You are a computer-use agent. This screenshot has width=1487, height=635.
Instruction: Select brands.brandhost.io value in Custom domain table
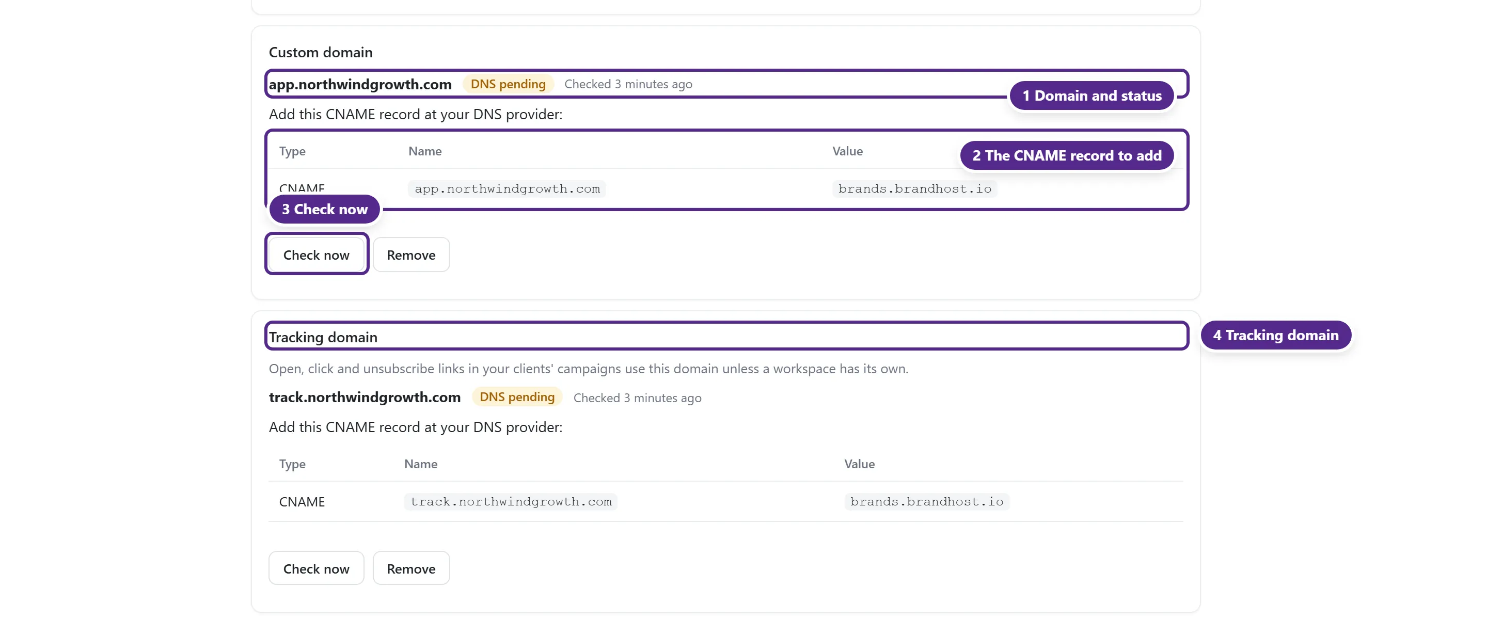pyautogui.click(x=914, y=189)
